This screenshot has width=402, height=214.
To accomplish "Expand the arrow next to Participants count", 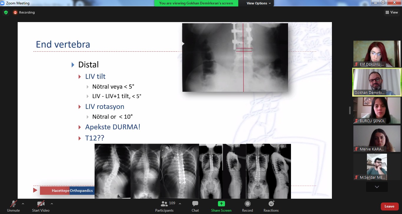I will point(180,204).
